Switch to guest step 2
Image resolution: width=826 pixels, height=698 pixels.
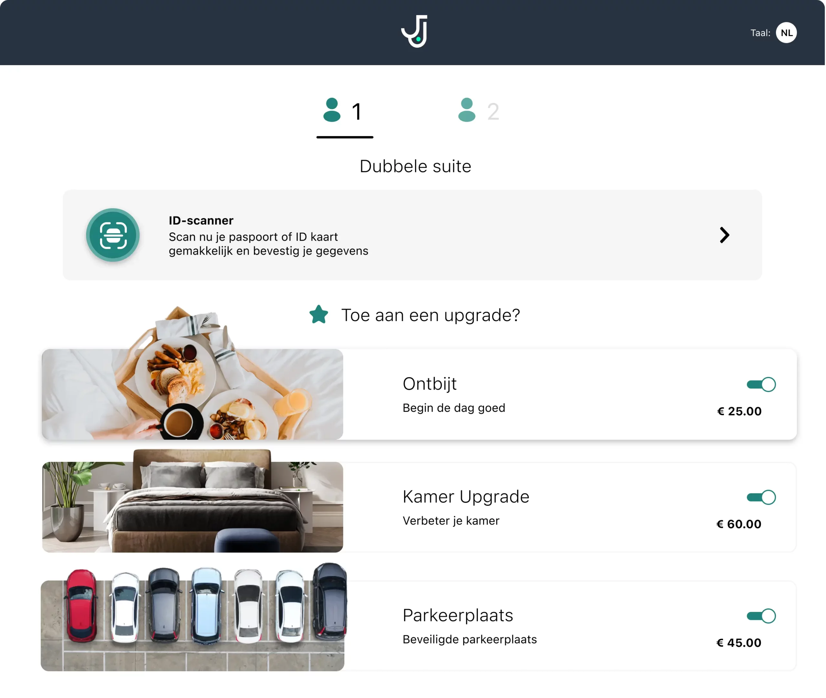pyautogui.click(x=479, y=111)
